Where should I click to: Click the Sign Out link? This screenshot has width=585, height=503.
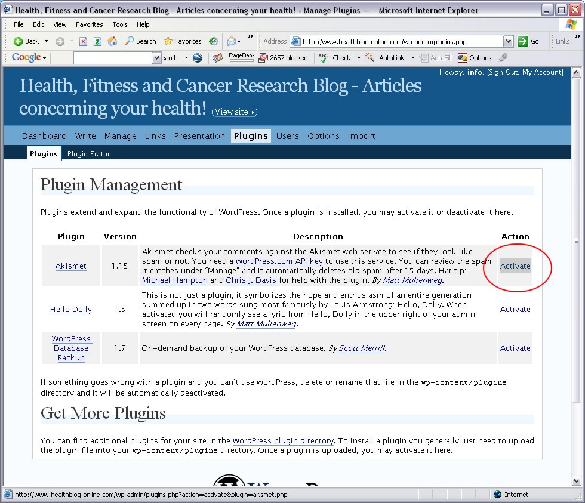(x=503, y=72)
